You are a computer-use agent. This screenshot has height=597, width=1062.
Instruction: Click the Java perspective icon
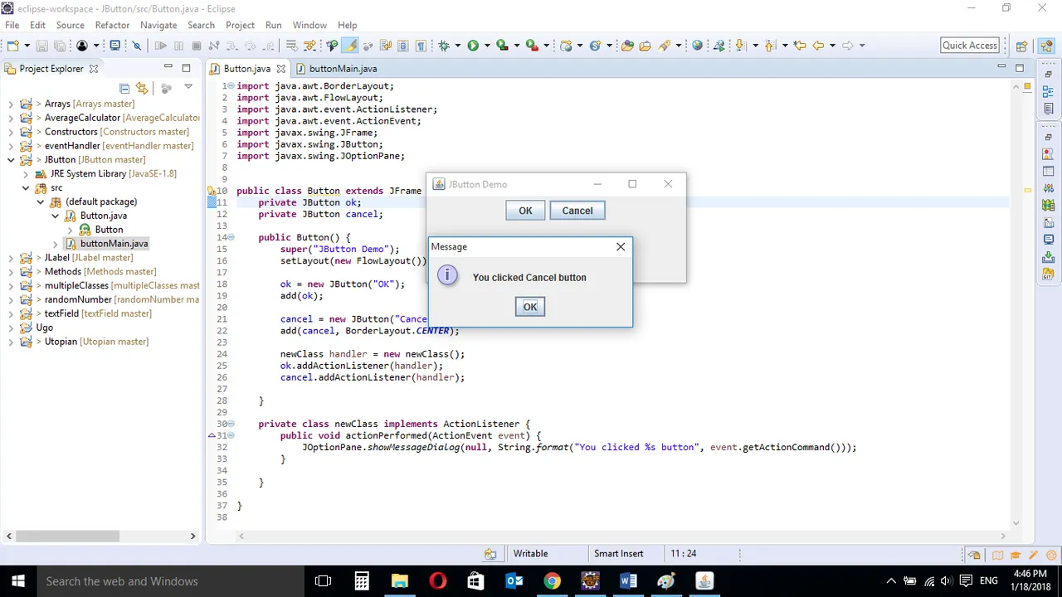tap(1042, 46)
